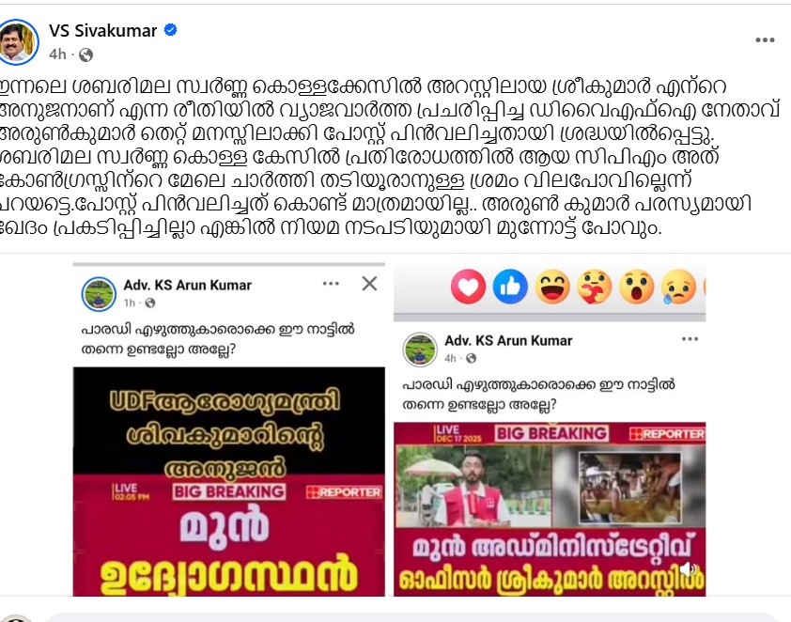The width and height of the screenshot is (791, 622).
Task: Open VS Sivakumar's profile picture
Action: click(18, 42)
